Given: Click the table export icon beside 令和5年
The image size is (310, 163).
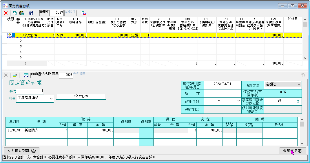Looking at the screenshot, I should point(84,13).
